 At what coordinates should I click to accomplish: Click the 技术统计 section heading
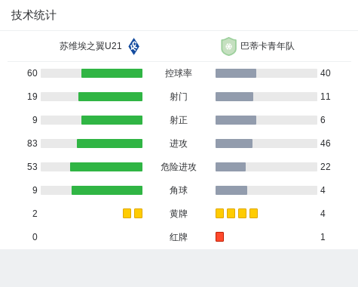coord(34,15)
